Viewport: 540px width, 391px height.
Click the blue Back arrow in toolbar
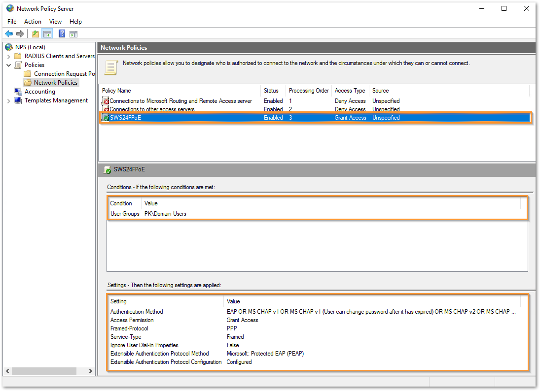point(9,34)
